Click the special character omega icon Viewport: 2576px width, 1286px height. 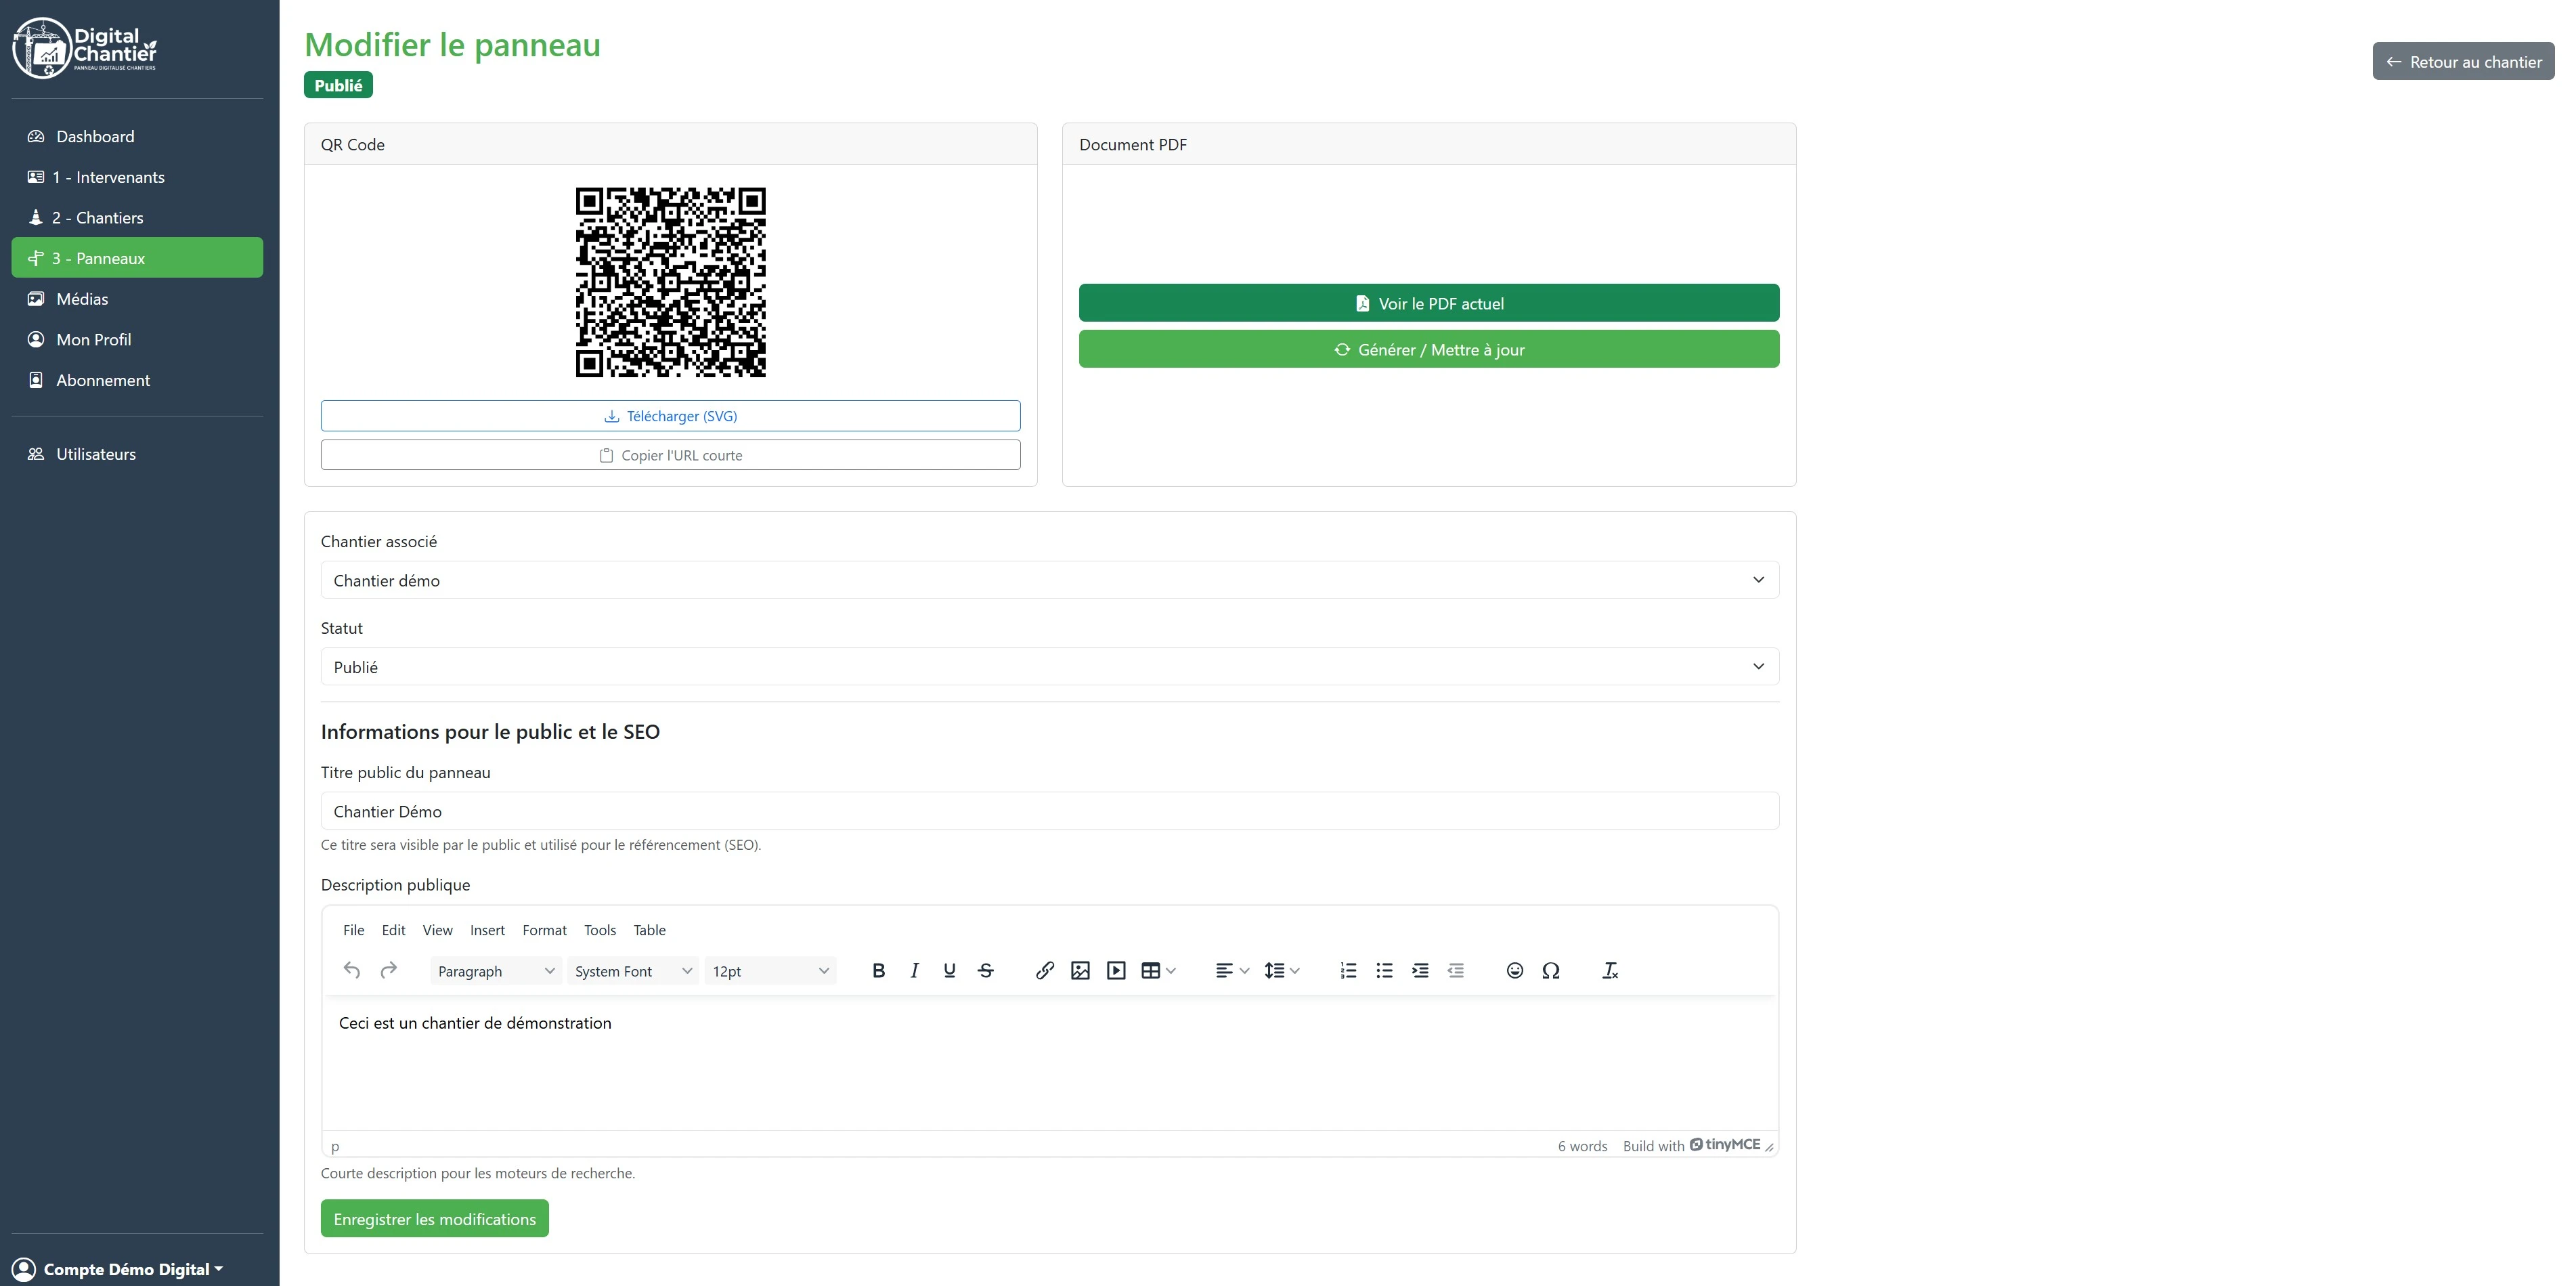[x=1550, y=970]
